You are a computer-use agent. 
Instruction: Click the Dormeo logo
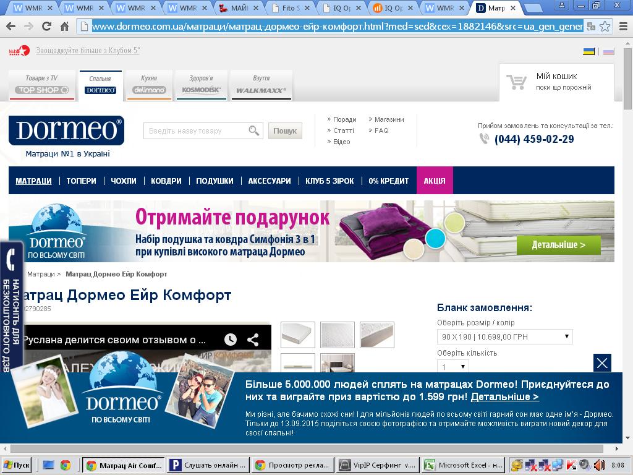click(x=66, y=131)
